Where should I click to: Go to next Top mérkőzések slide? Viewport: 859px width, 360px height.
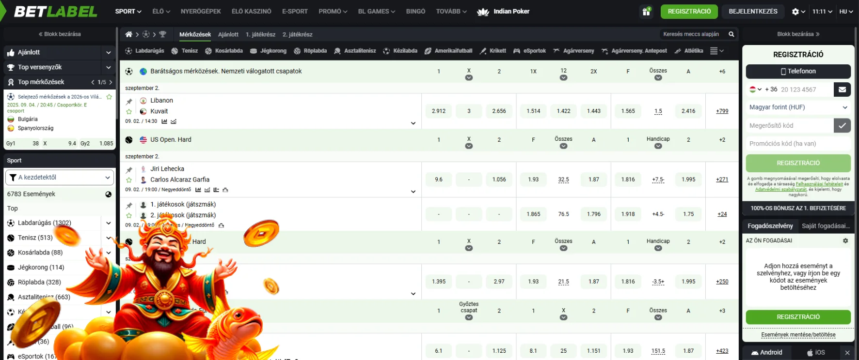point(111,82)
